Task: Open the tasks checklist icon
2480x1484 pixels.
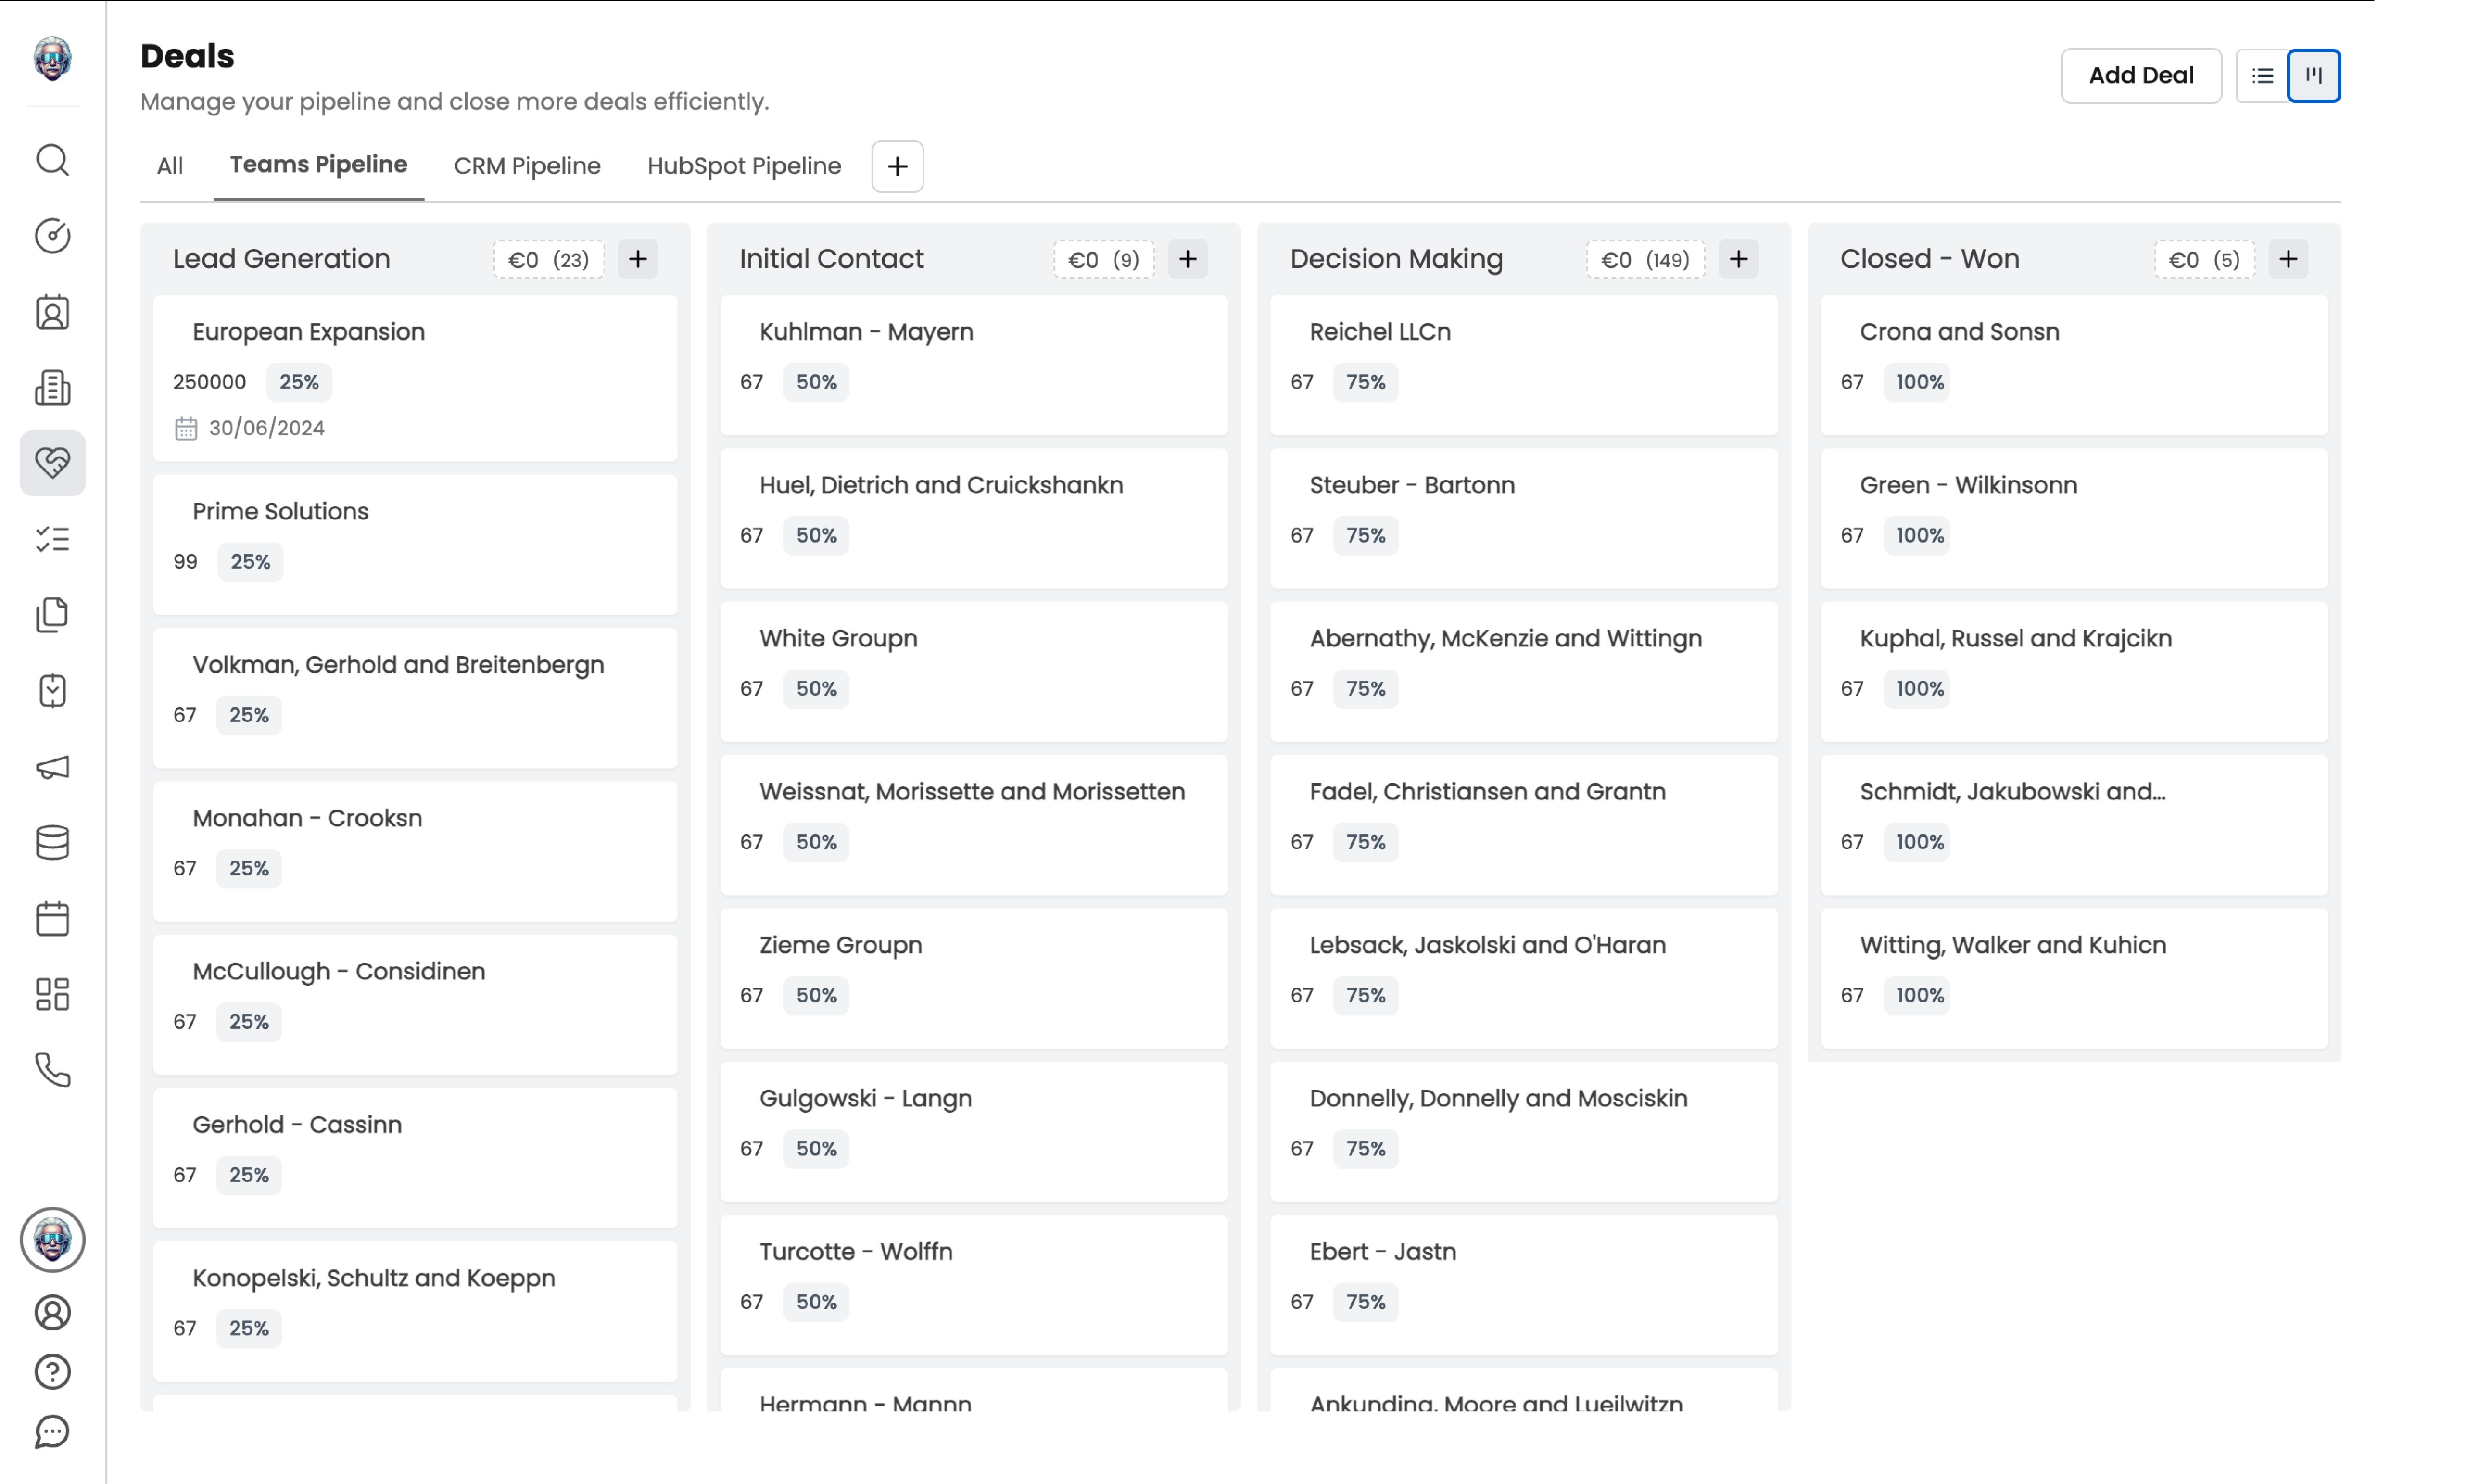Action: [52, 539]
